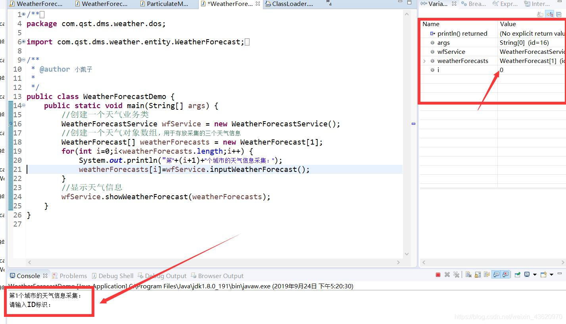566x324 pixels.
Task: Click console text 请输入ID标识
Action: 30,305
